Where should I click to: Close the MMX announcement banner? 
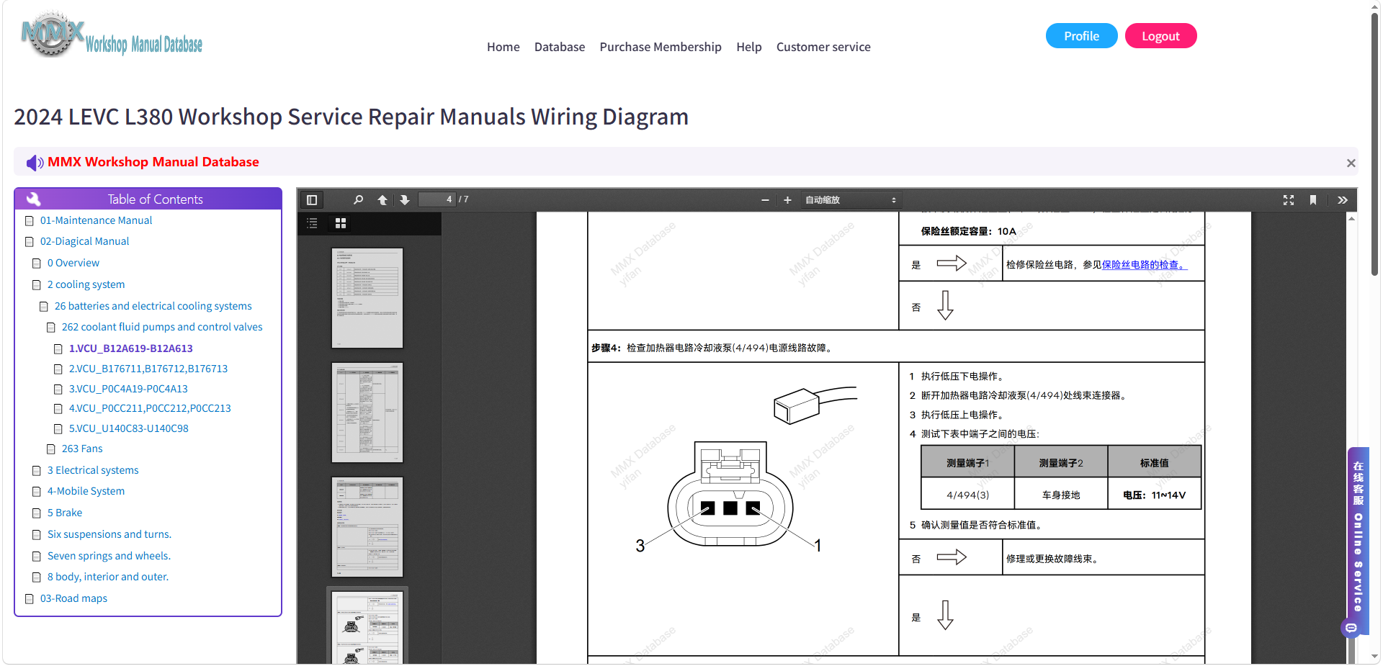1351,163
